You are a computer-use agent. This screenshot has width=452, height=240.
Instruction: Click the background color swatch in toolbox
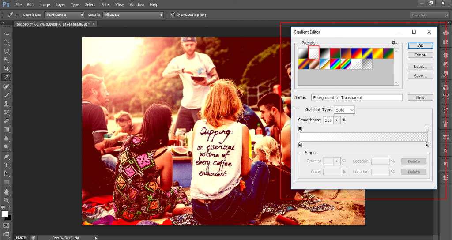(x=9, y=217)
